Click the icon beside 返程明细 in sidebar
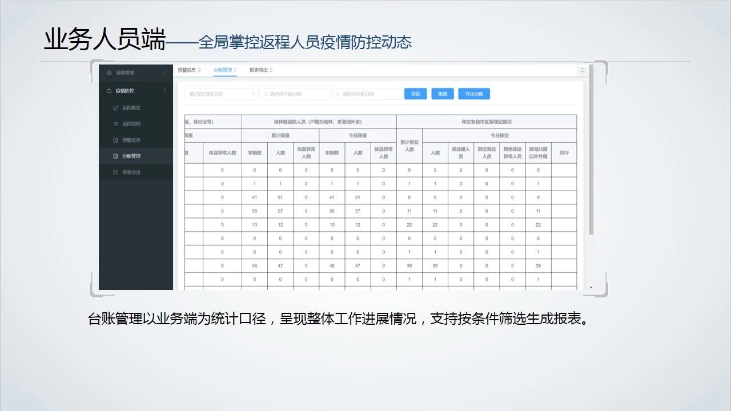Screen dimensions: 731x411 [x=115, y=124]
